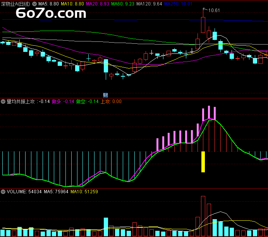Click the 量均共振上攻 indicator name
Viewport: 268px width, 237px height.
(x=21, y=101)
